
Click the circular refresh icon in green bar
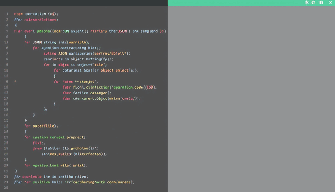(314, 3)
